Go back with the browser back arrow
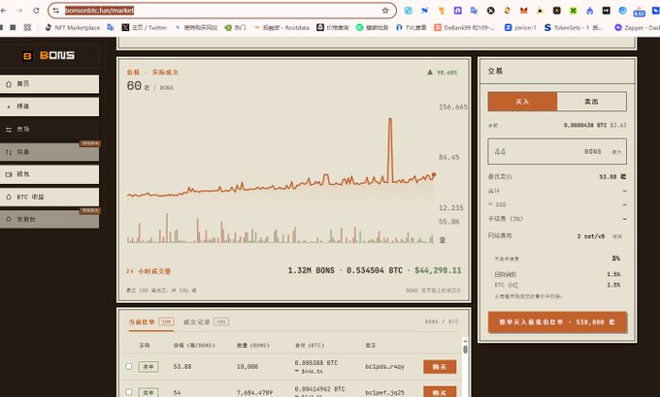The image size is (660, 397). [x=4, y=11]
